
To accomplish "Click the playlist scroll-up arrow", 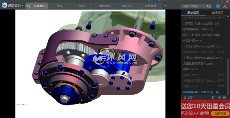I will 228,16.
